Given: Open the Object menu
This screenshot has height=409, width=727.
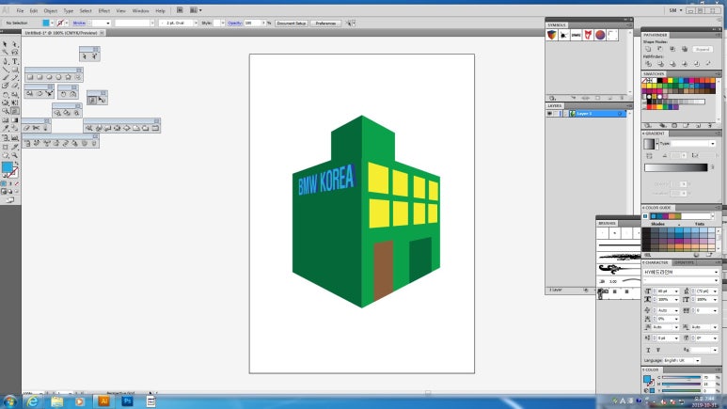Looking at the screenshot, I should [x=51, y=10].
